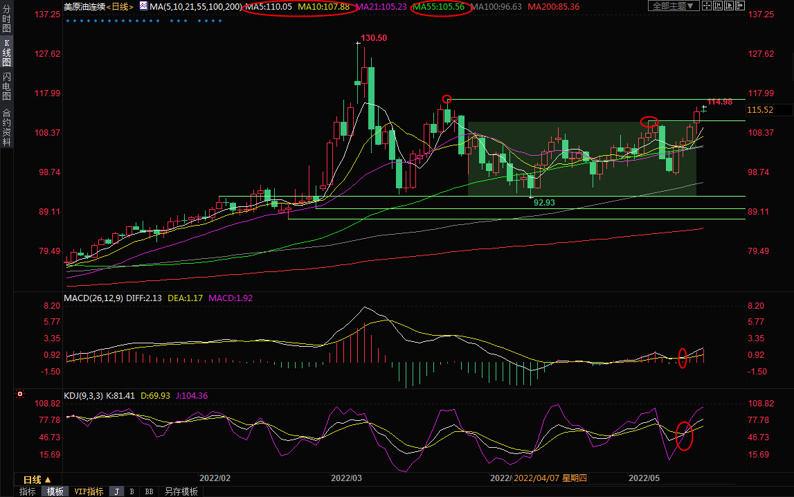Open the 闪电图 sidebar tab
The image size is (794, 497).
tap(6, 87)
